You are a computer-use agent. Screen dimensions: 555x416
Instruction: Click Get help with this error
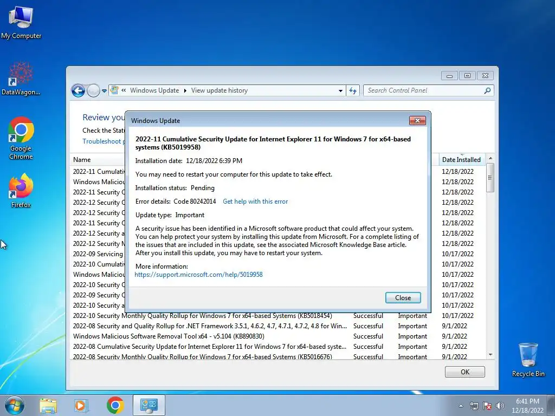(255, 201)
